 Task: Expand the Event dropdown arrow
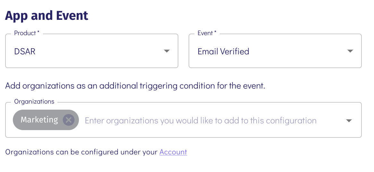[350, 51]
